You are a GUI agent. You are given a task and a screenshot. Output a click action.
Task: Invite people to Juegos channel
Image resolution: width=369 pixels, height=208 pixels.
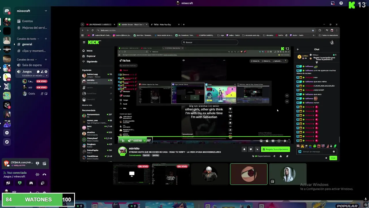[42, 72]
